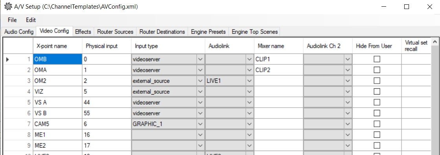Open the Engine Presets tab
The height and width of the screenshot is (155, 440).
pos(208,32)
